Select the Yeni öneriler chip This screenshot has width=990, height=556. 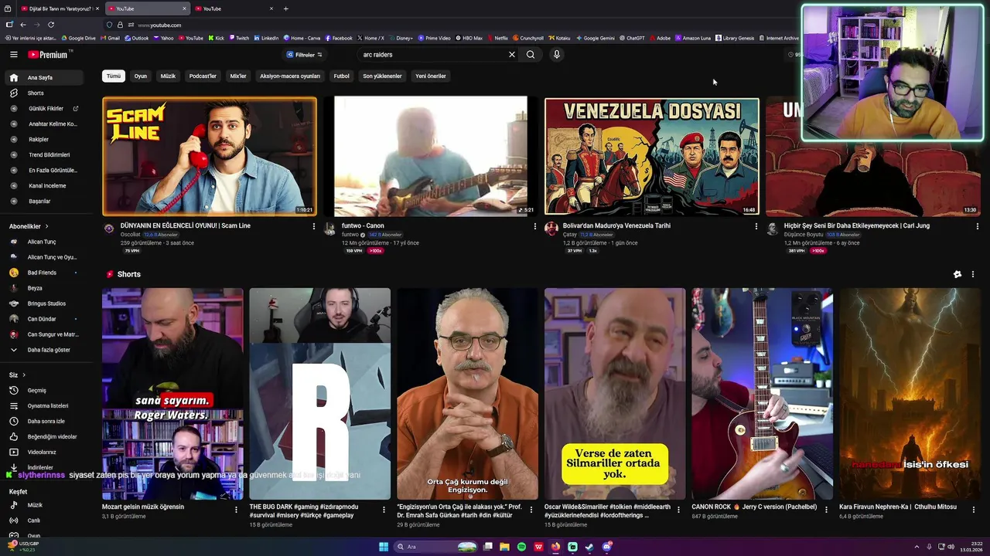(431, 76)
